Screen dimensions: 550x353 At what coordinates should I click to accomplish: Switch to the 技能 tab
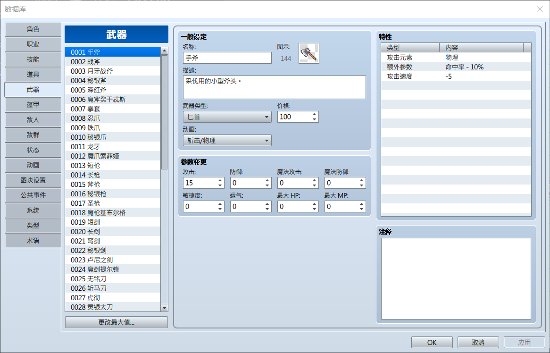click(33, 59)
